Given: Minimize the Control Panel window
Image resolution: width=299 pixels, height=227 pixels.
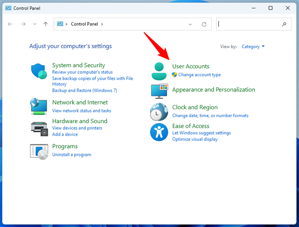Looking at the screenshot, I should (254, 8).
